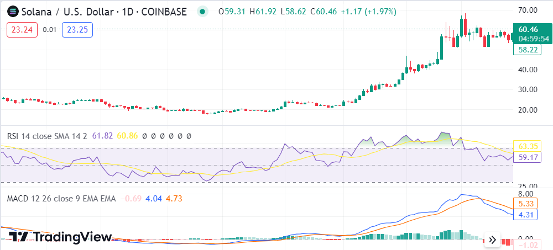The height and width of the screenshot is (250, 553).
Task: Select the RSI 14 close indicator label
Action: (x=47, y=136)
